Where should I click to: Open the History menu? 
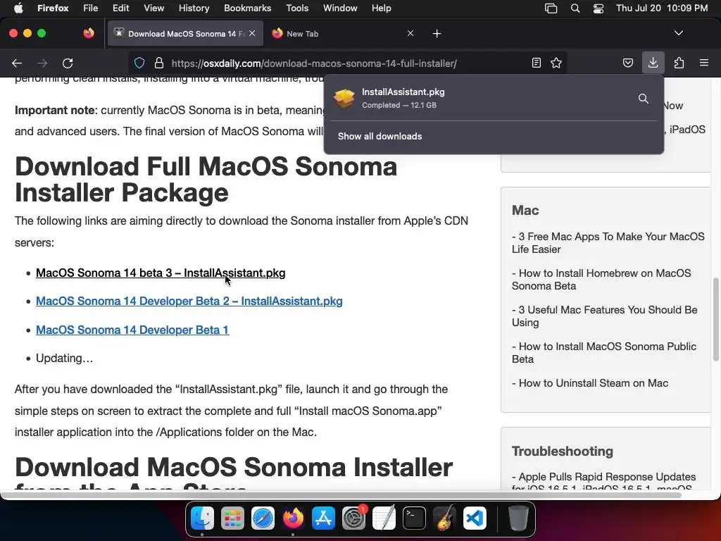click(194, 8)
